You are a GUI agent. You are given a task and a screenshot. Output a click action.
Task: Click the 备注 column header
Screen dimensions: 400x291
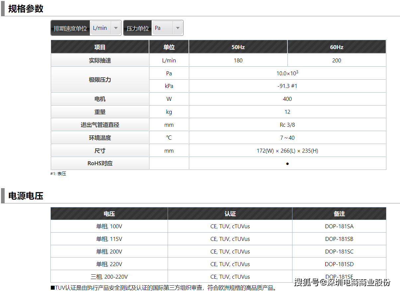tap(339, 214)
